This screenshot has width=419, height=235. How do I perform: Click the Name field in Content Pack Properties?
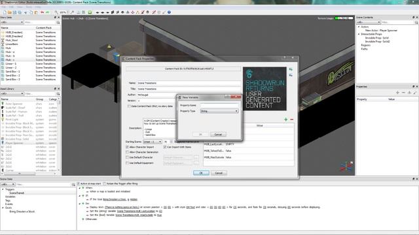coord(189,83)
